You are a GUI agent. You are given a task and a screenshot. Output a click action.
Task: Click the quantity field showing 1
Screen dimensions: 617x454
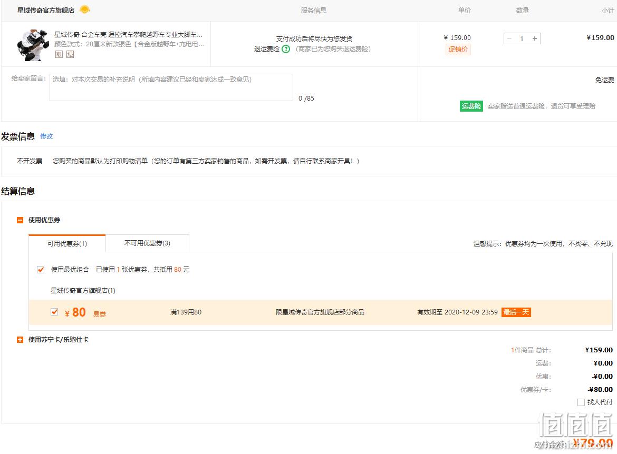(x=522, y=38)
